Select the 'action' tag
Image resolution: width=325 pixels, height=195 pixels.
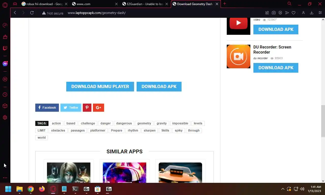coord(56,123)
